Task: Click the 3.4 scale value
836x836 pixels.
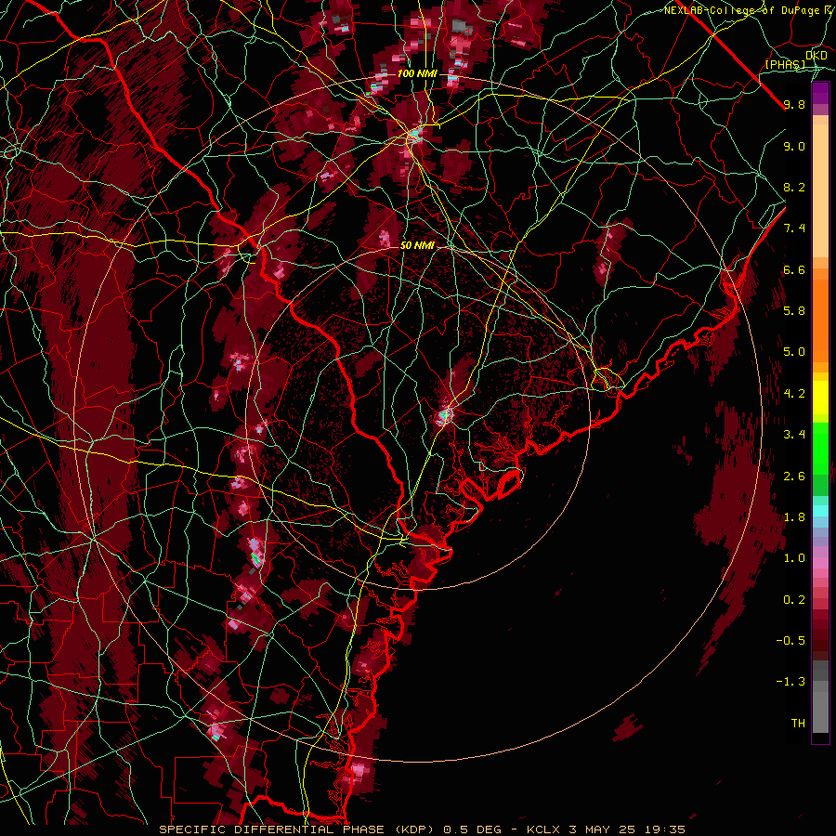Action: pyautogui.click(x=794, y=435)
